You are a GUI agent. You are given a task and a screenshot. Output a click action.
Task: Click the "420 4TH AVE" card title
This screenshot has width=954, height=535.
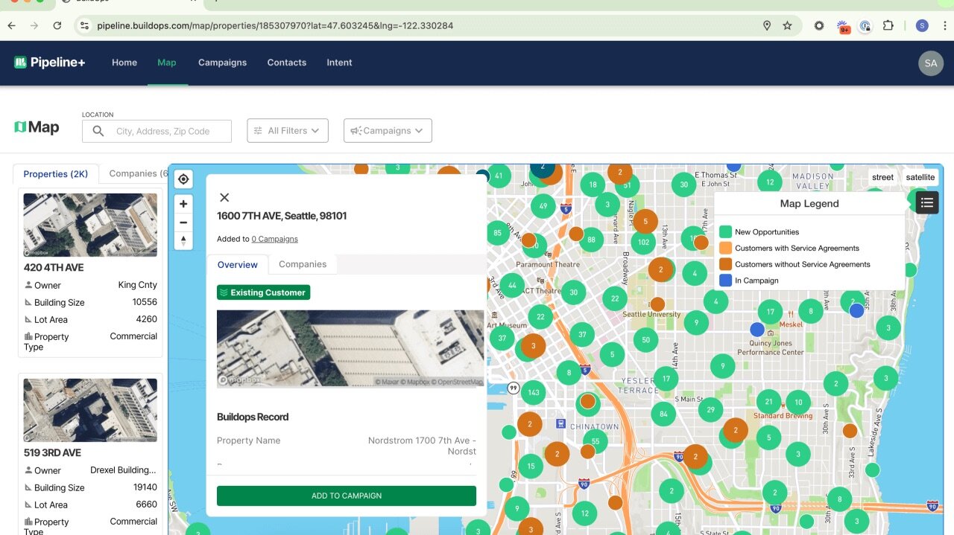coord(54,267)
